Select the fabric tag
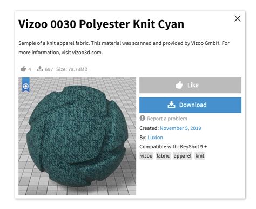This screenshot has height=209, width=256. tap(163, 156)
